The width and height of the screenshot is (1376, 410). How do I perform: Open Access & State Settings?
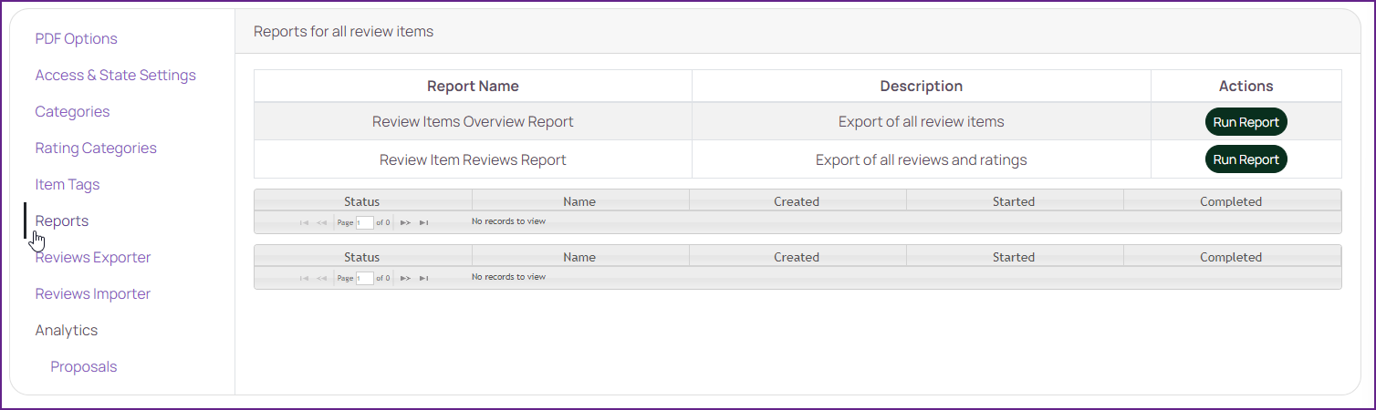(116, 75)
